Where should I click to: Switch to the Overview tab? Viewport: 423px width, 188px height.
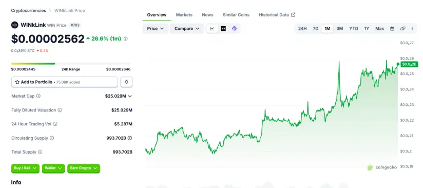pyautogui.click(x=157, y=15)
